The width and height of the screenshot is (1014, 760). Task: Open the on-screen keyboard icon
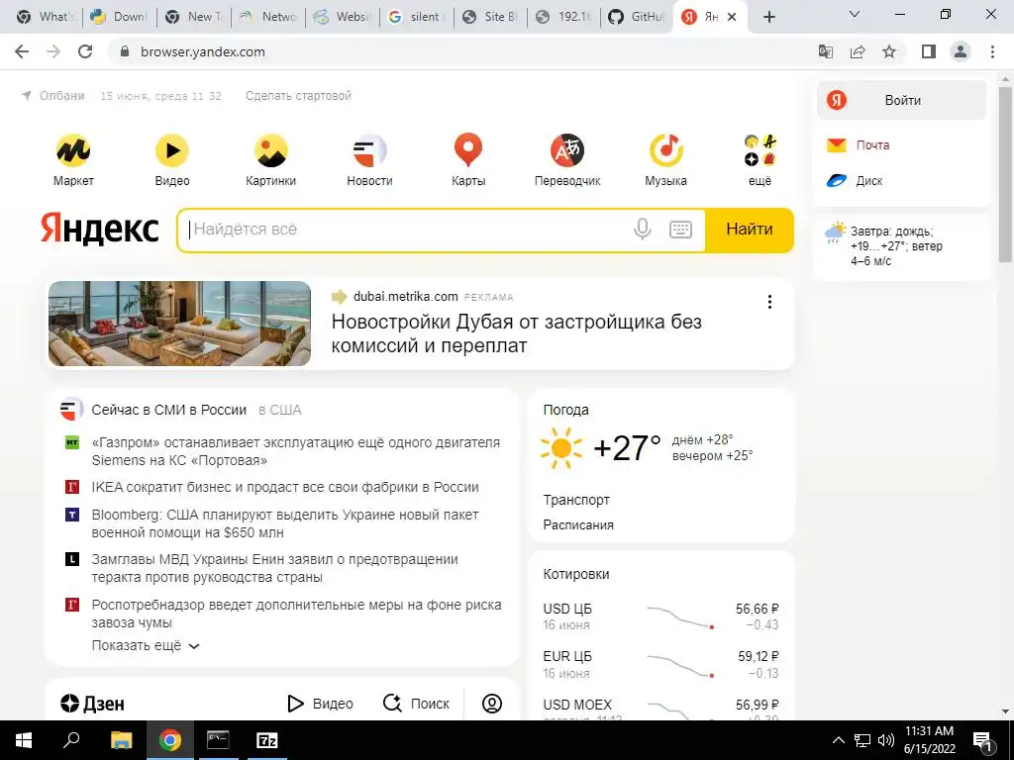(x=680, y=230)
